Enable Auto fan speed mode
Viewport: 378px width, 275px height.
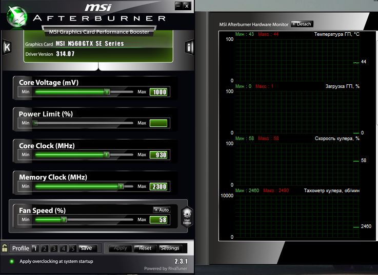pyautogui.click(x=162, y=210)
